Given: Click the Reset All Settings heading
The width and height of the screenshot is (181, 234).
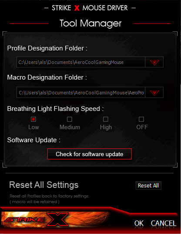Looking at the screenshot, I should point(44,185).
